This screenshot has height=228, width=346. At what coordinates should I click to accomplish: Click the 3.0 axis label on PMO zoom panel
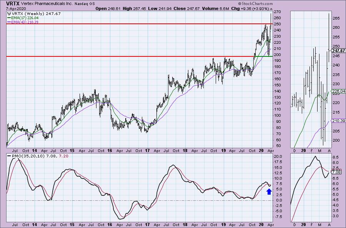(x=335, y=216)
